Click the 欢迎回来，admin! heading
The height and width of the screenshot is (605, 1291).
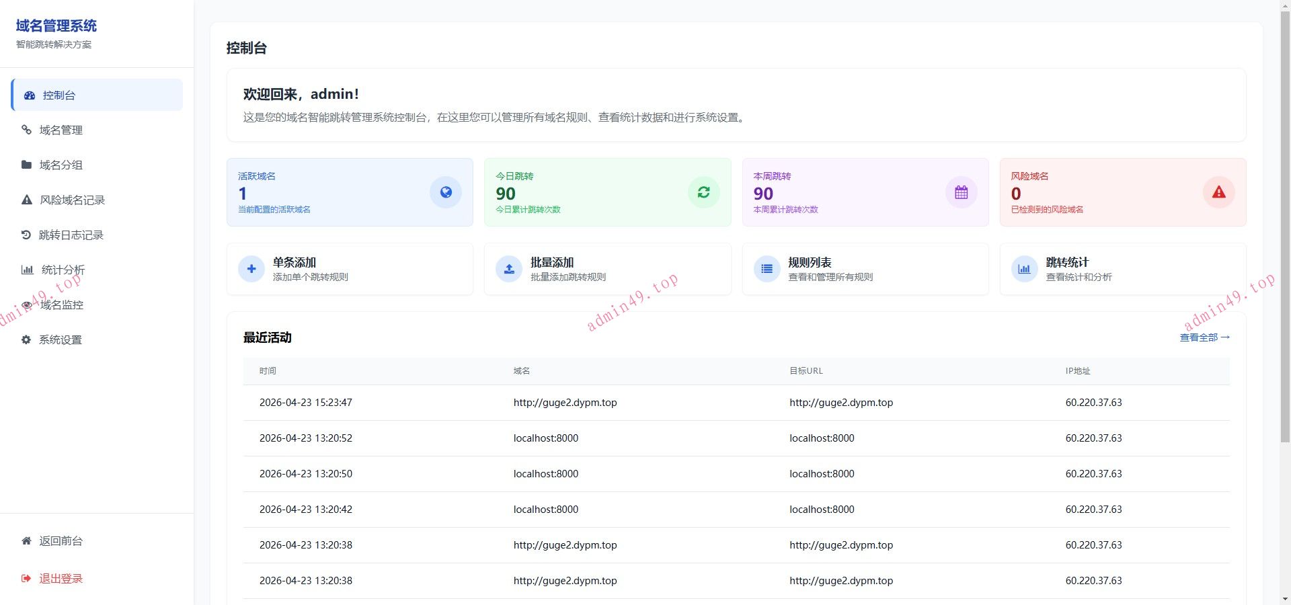click(301, 94)
